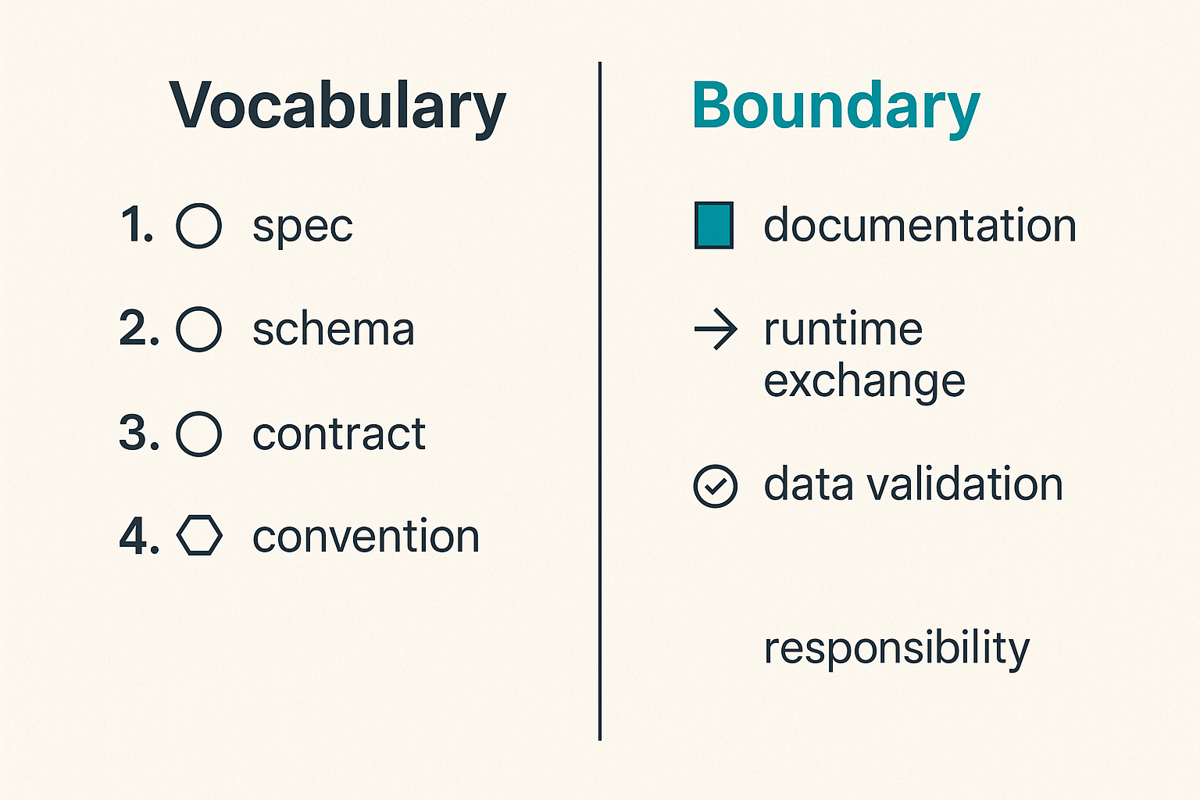
Task: Click the word contract
Action: click(339, 434)
